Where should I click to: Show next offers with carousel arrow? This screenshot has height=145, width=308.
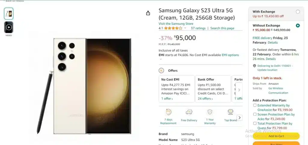(239, 90)
